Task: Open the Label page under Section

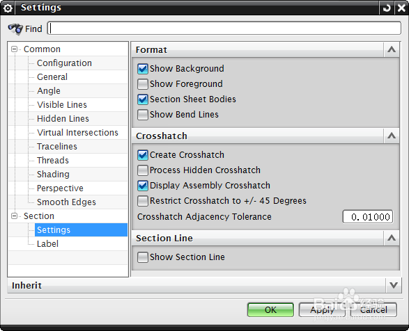Action: (47, 244)
